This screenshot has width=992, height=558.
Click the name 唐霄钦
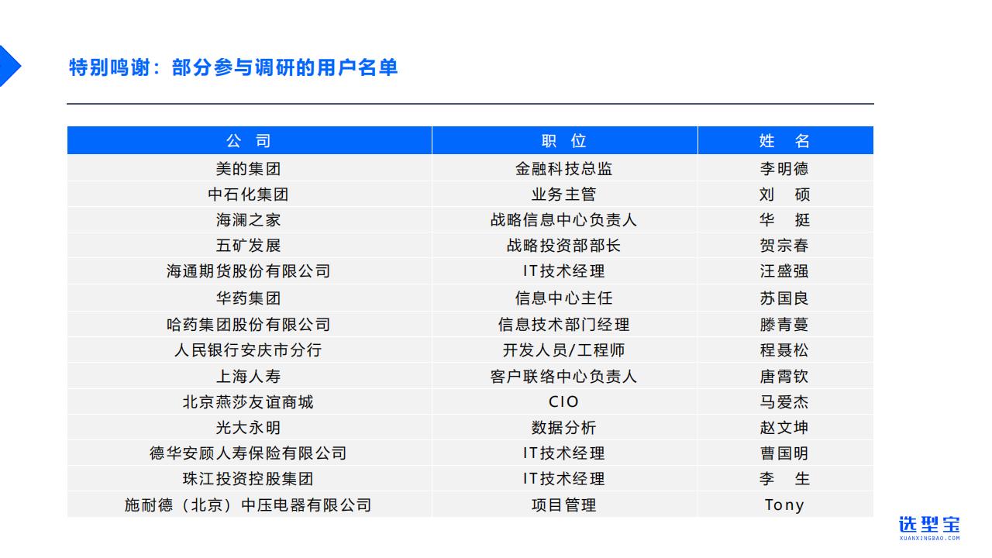785,376
